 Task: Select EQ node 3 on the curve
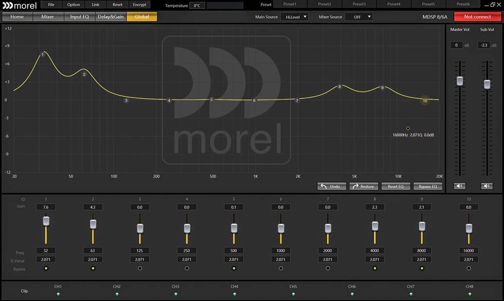pyautogui.click(x=126, y=100)
